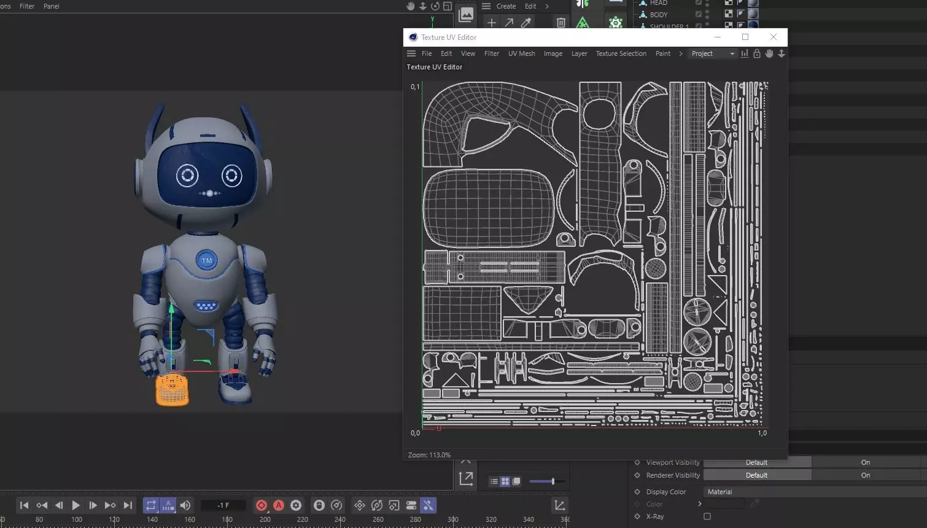Click the play speed dial icon
Viewport: 927px width, 528px height.
point(336,505)
